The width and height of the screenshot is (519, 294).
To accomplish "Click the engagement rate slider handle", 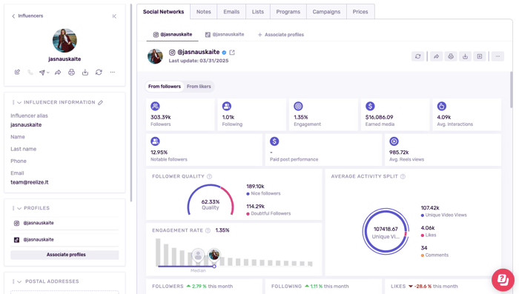I will [x=214, y=266].
